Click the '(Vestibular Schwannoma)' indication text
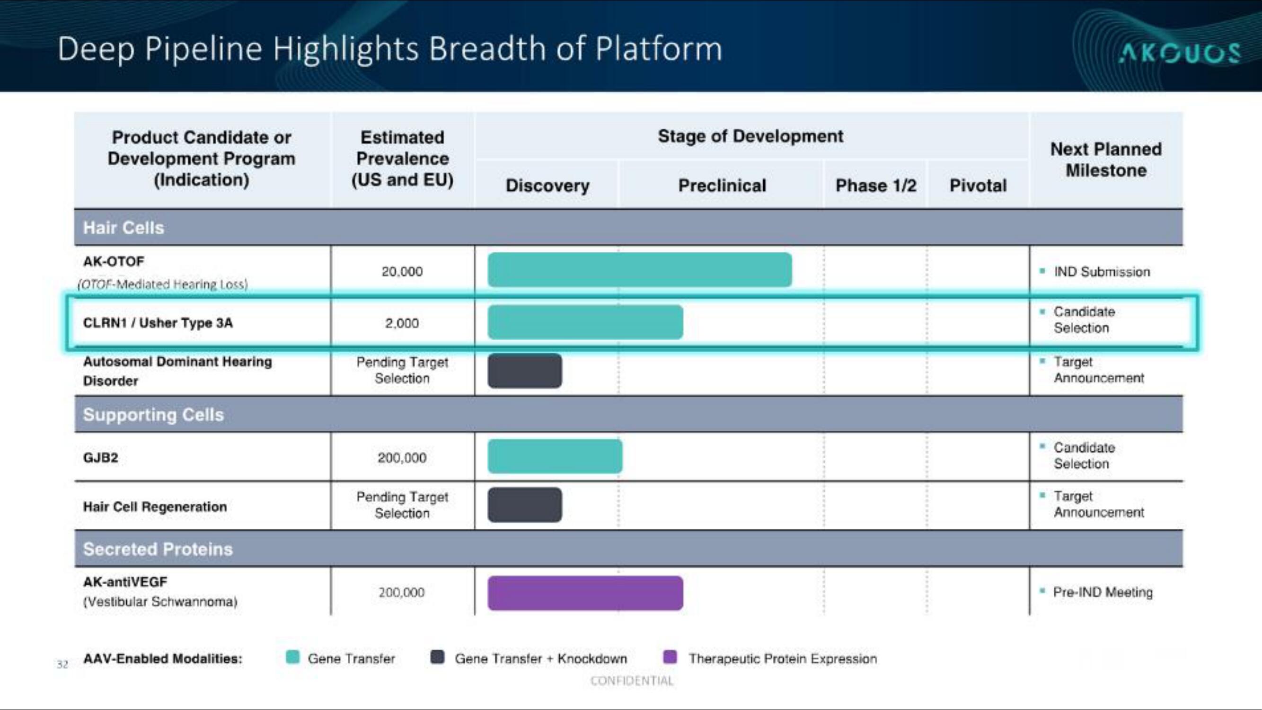Image resolution: width=1262 pixels, height=710 pixels. pyautogui.click(x=160, y=601)
